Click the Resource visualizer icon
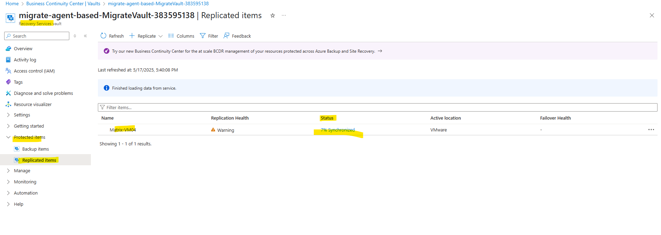The height and width of the screenshot is (235, 661). (x=8, y=104)
